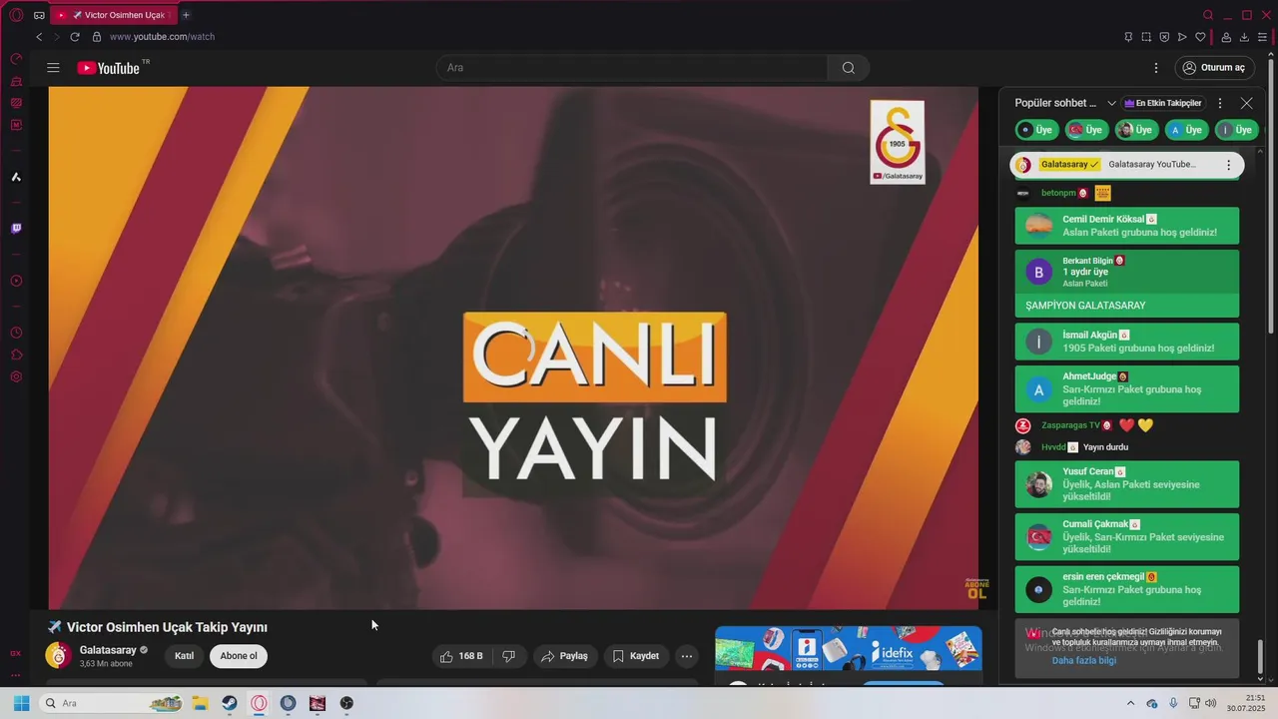Image resolution: width=1278 pixels, height=719 pixels.
Task: Reload the YouTube page
Action: [x=74, y=37]
